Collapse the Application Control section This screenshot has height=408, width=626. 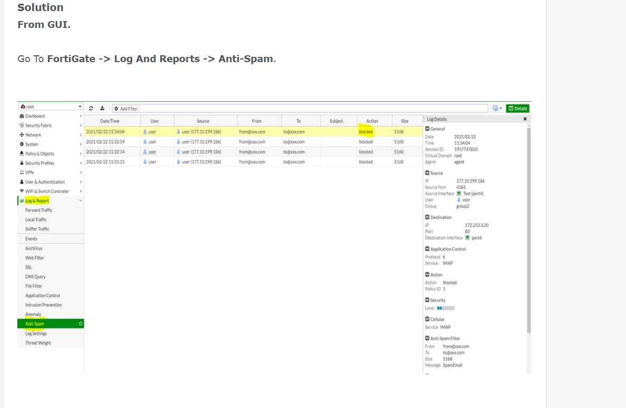[x=427, y=248]
